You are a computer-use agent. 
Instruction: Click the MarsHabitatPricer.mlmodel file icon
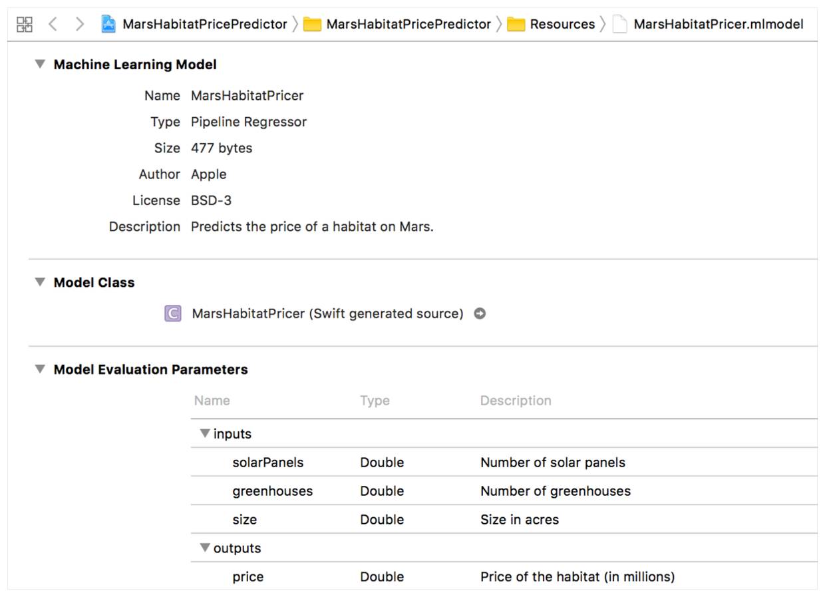tap(620, 25)
